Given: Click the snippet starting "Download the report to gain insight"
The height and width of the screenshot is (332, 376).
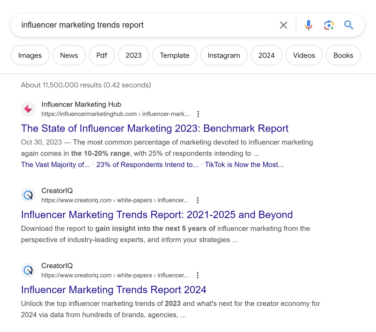Looking at the screenshot, I should pos(165,234).
